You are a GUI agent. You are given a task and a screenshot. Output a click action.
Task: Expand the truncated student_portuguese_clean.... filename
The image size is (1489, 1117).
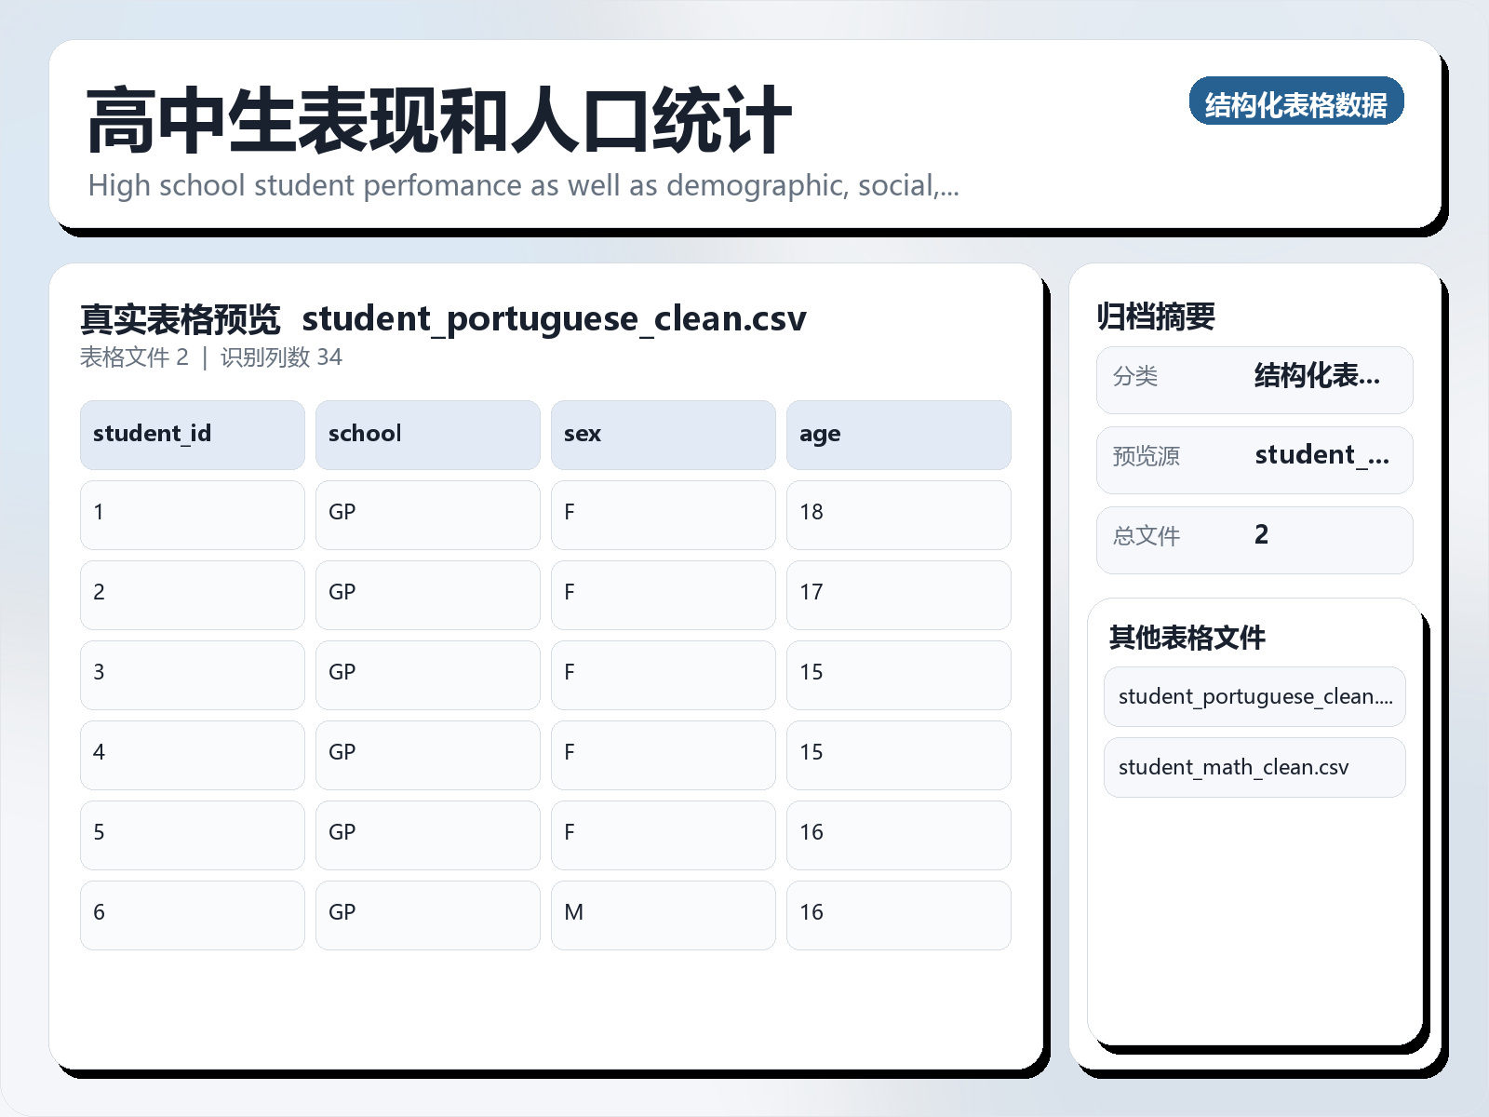pos(1254,696)
